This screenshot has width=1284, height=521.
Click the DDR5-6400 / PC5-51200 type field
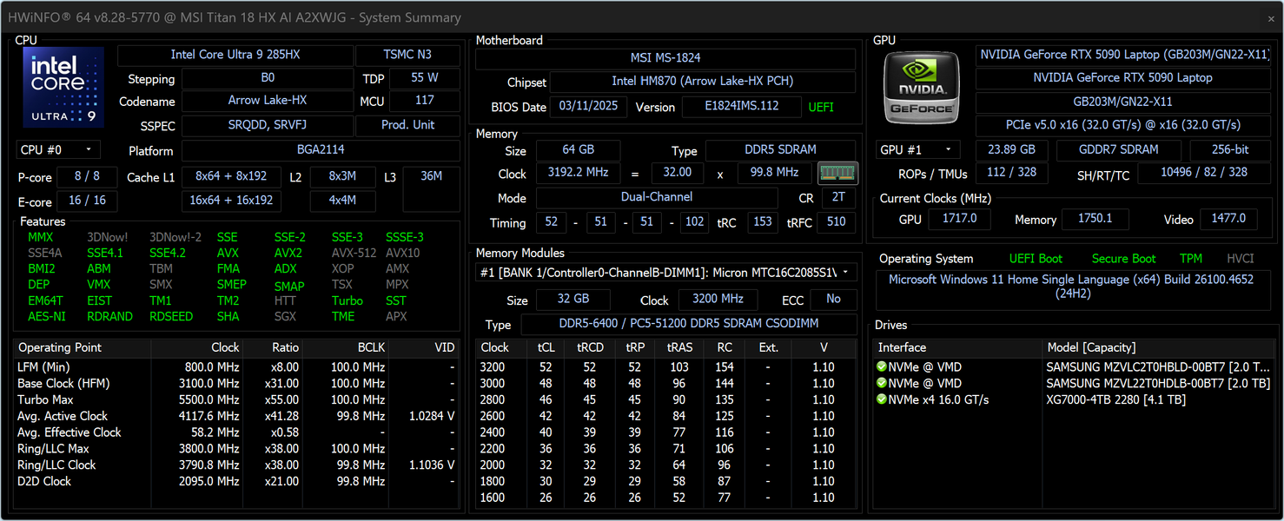coord(689,324)
